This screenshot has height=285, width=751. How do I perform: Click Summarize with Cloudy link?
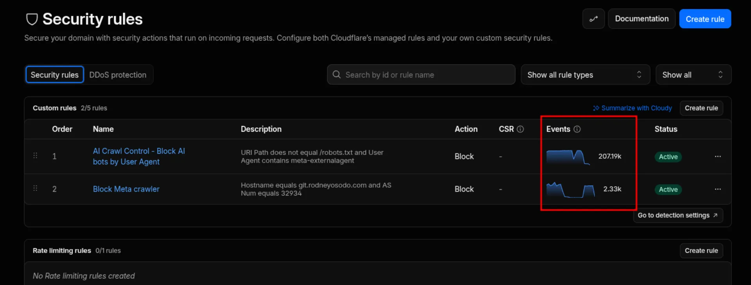[x=632, y=108]
